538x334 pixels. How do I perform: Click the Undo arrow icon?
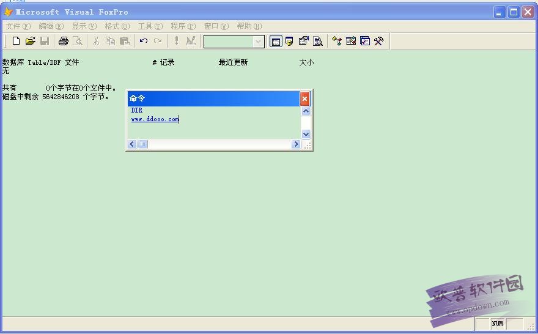pyautogui.click(x=144, y=41)
